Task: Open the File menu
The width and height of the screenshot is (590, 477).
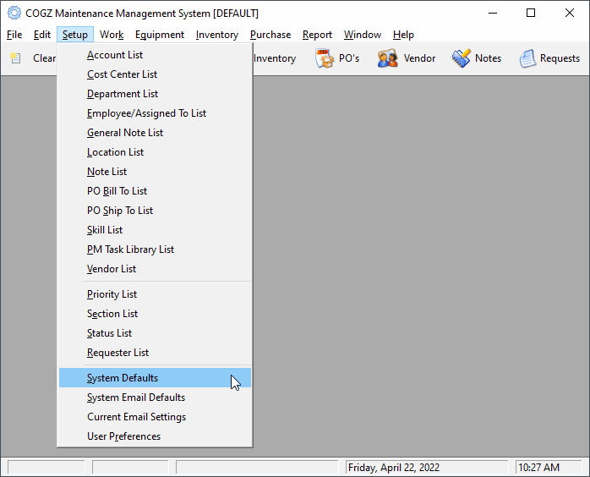Action: pyautogui.click(x=14, y=35)
